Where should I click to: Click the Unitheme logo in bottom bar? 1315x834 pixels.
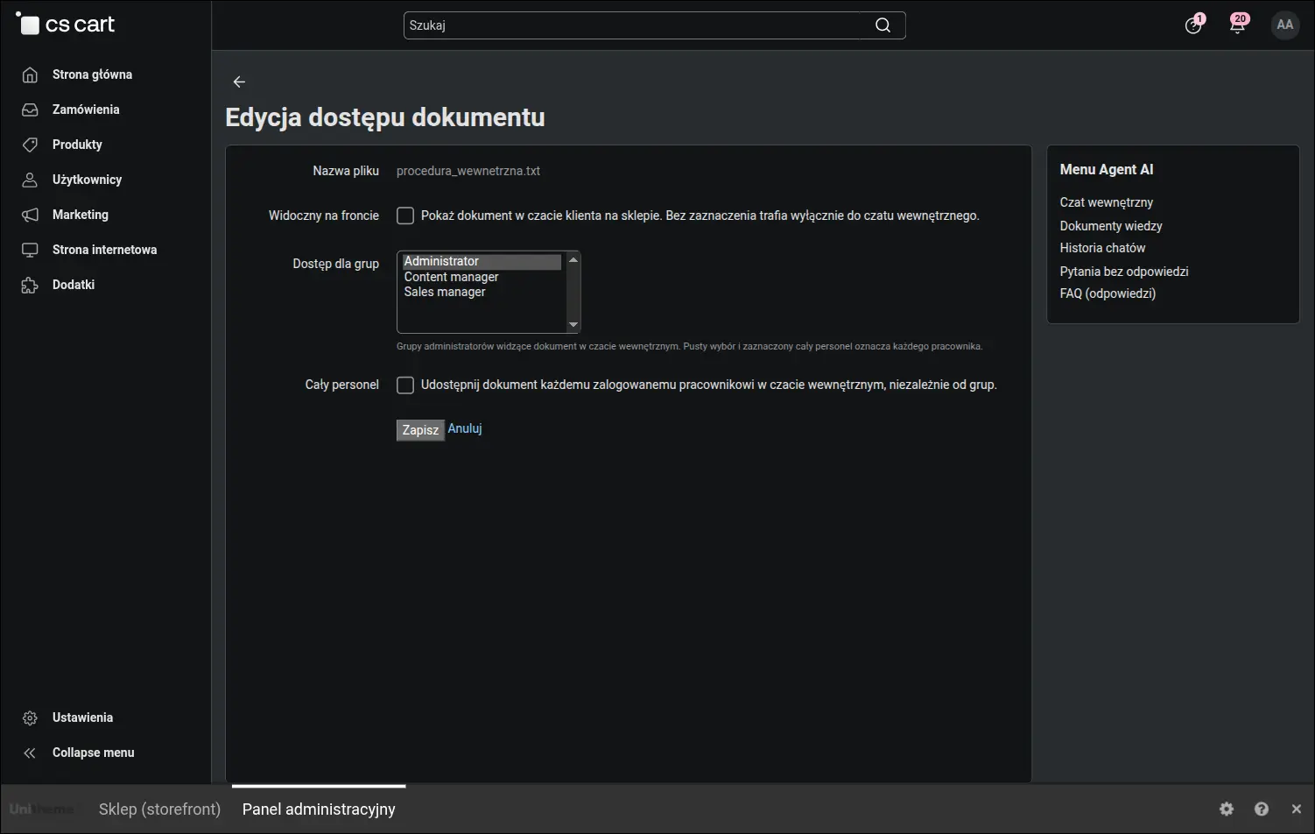tap(42, 809)
